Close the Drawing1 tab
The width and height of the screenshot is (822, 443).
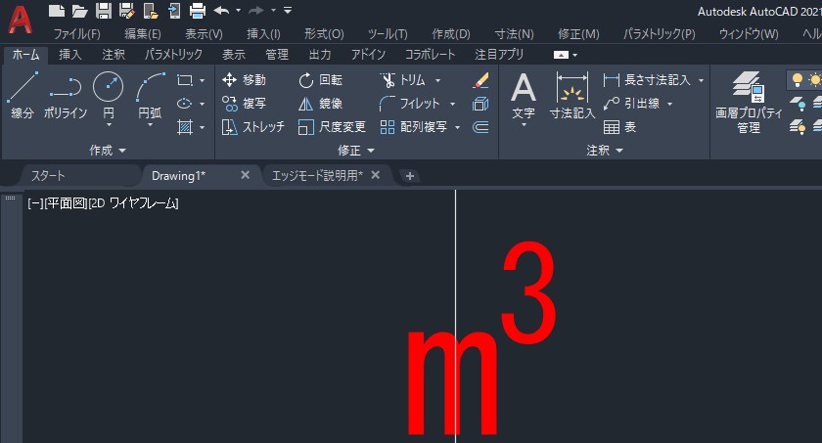point(245,175)
